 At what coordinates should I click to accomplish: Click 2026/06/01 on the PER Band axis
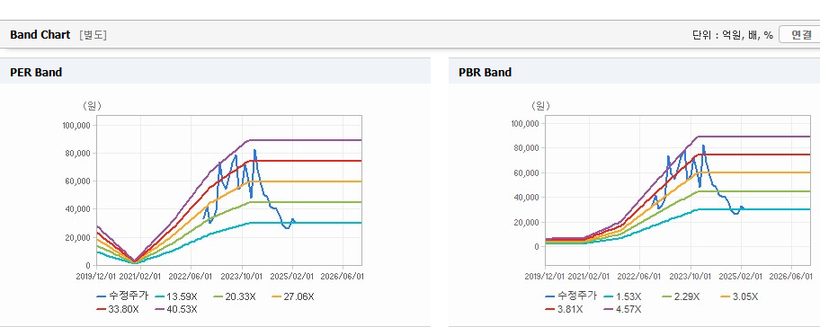click(343, 276)
